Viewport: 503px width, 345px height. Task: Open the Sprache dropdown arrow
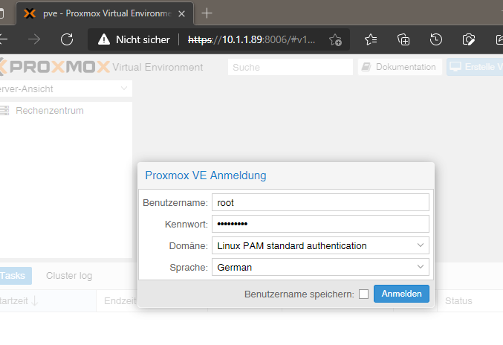[x=421, y=267]
